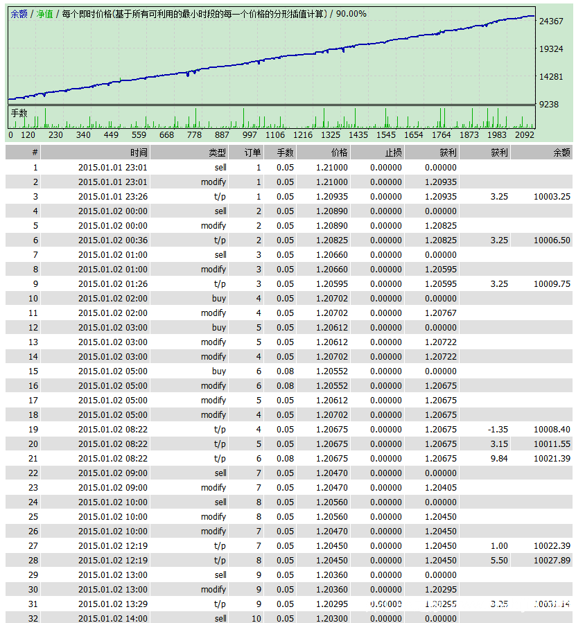Click the 余额 legend label above the chart
576x623 pixels.
[x=19, y=14]
